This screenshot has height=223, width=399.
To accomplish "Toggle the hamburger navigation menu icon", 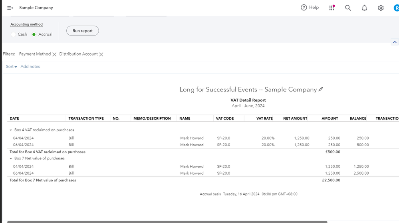I will click(10, 8).
